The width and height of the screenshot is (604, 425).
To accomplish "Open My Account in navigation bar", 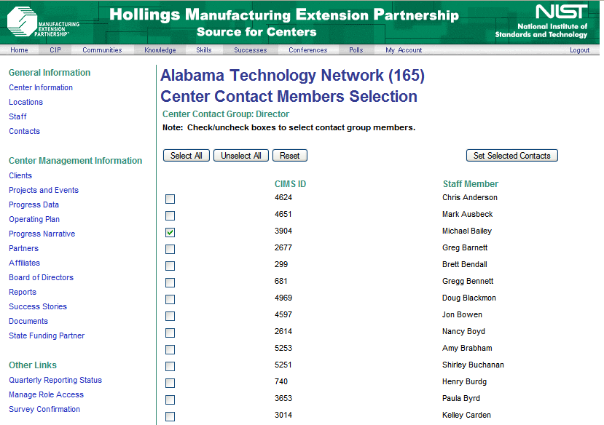I will 404,50.
